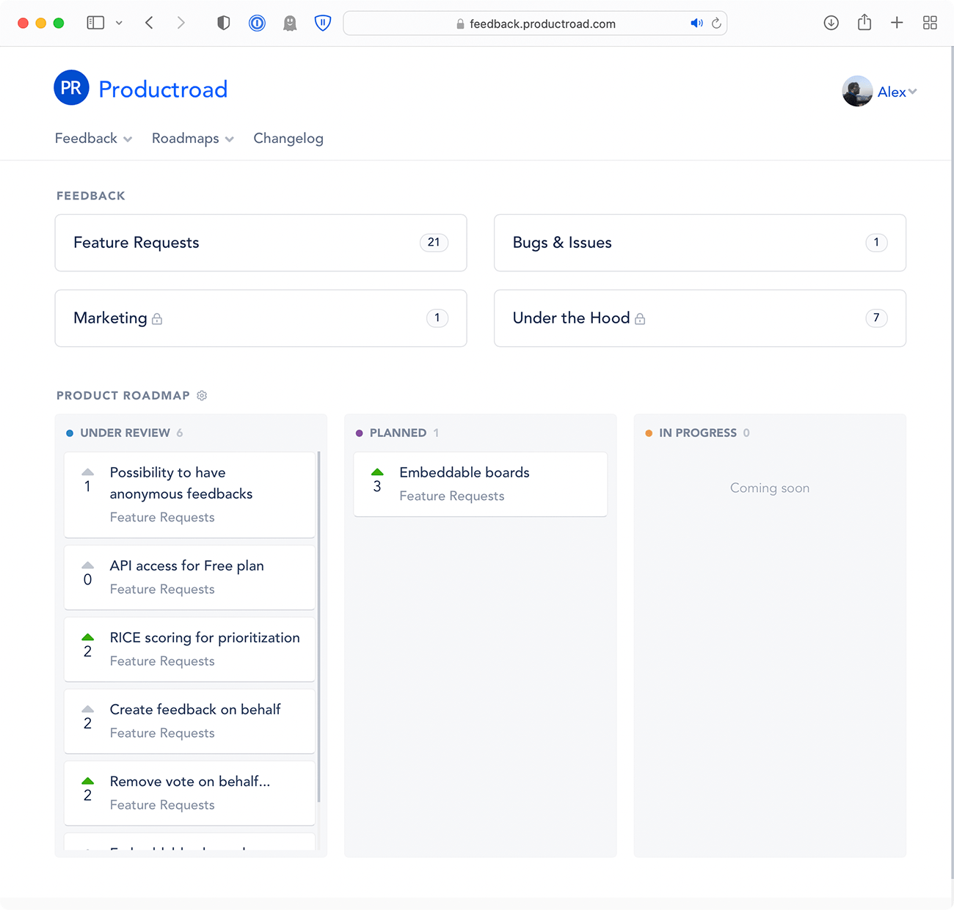Screen dimensions: 954x910
Task: Click Feature Requests label under API access
Action: (162, 590)
